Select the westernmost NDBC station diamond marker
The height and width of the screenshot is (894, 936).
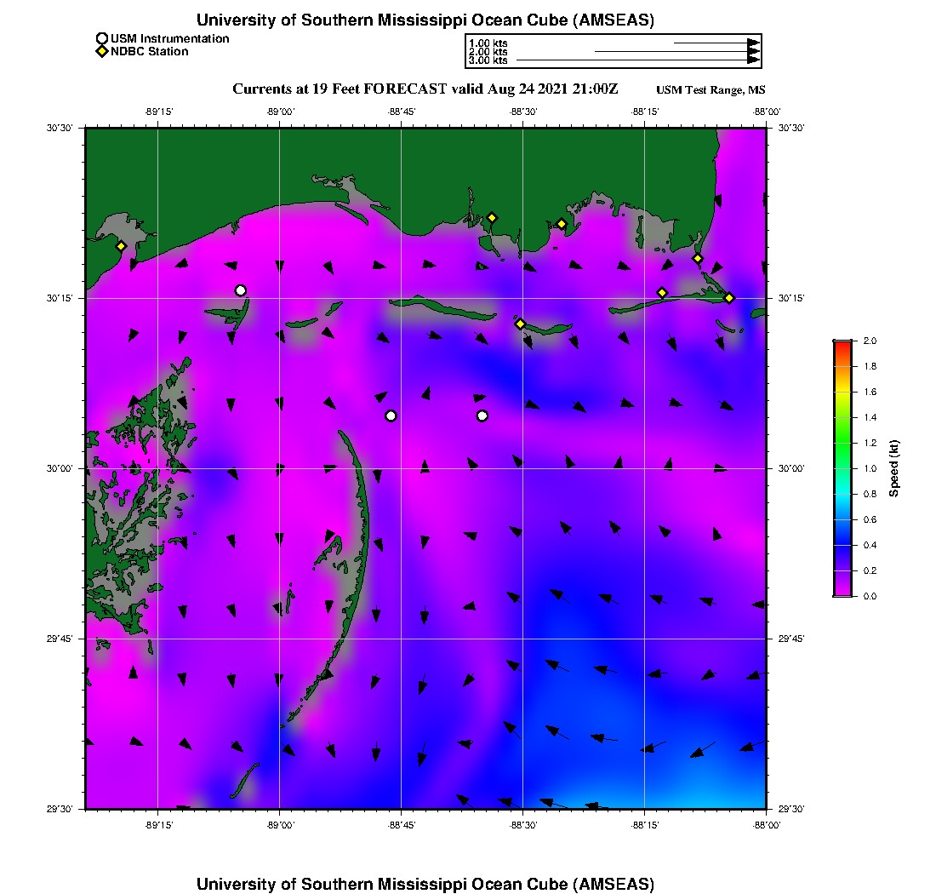[x=122, y=246]
